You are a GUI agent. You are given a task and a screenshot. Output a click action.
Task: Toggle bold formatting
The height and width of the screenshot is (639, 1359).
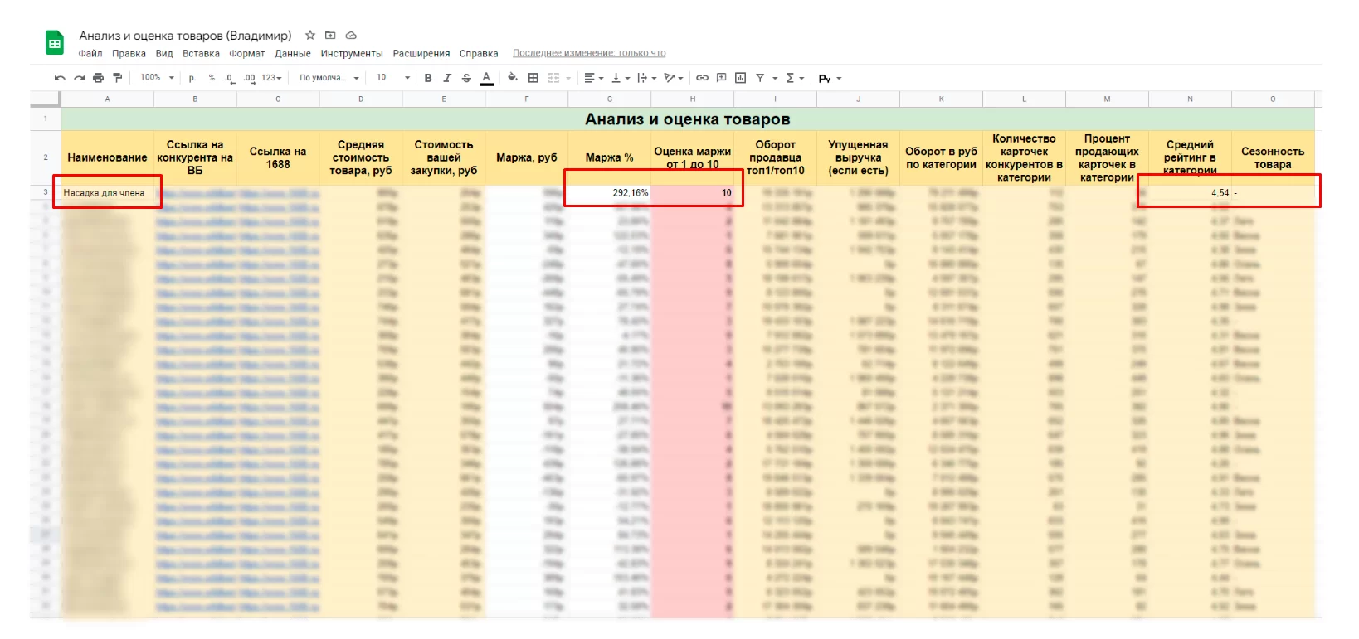[x=428, y=78]
